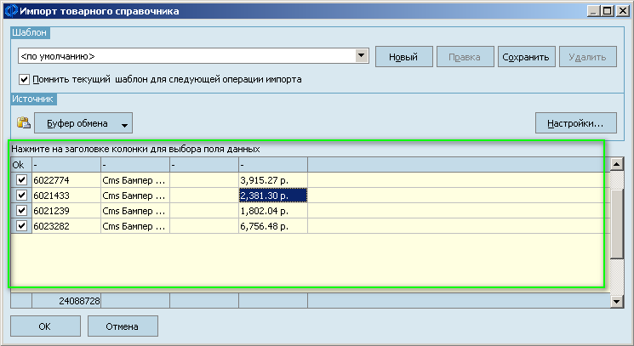Click the application icon in title bar
The height and width of the screenshot is (346, 634).
pyautogui.click(x=11, y=11)
